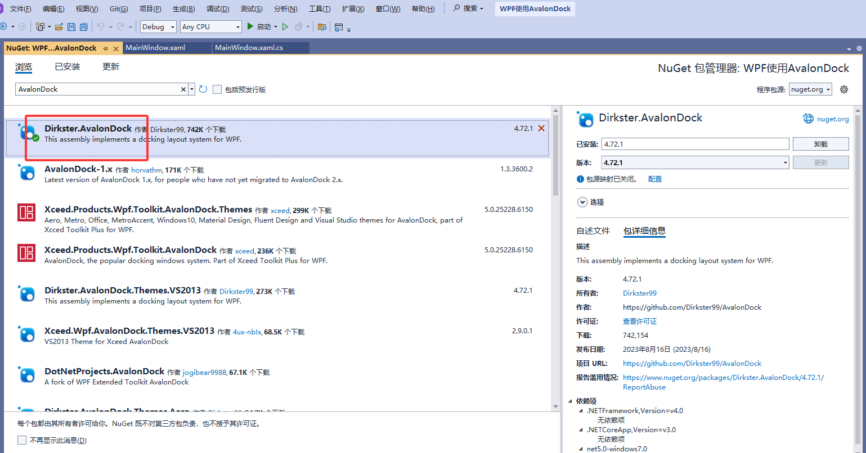Enable the 包括预发行版 checkbox
Viewport: 866px width, 453px height.
tap(217, 89)
